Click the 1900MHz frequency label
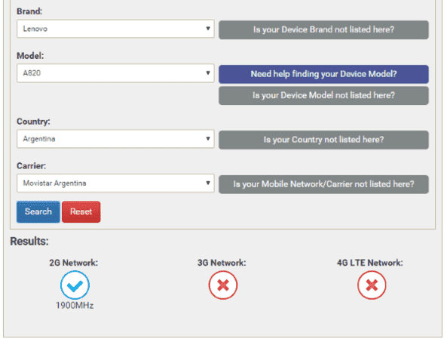447x339 pixels. [75, 306]
